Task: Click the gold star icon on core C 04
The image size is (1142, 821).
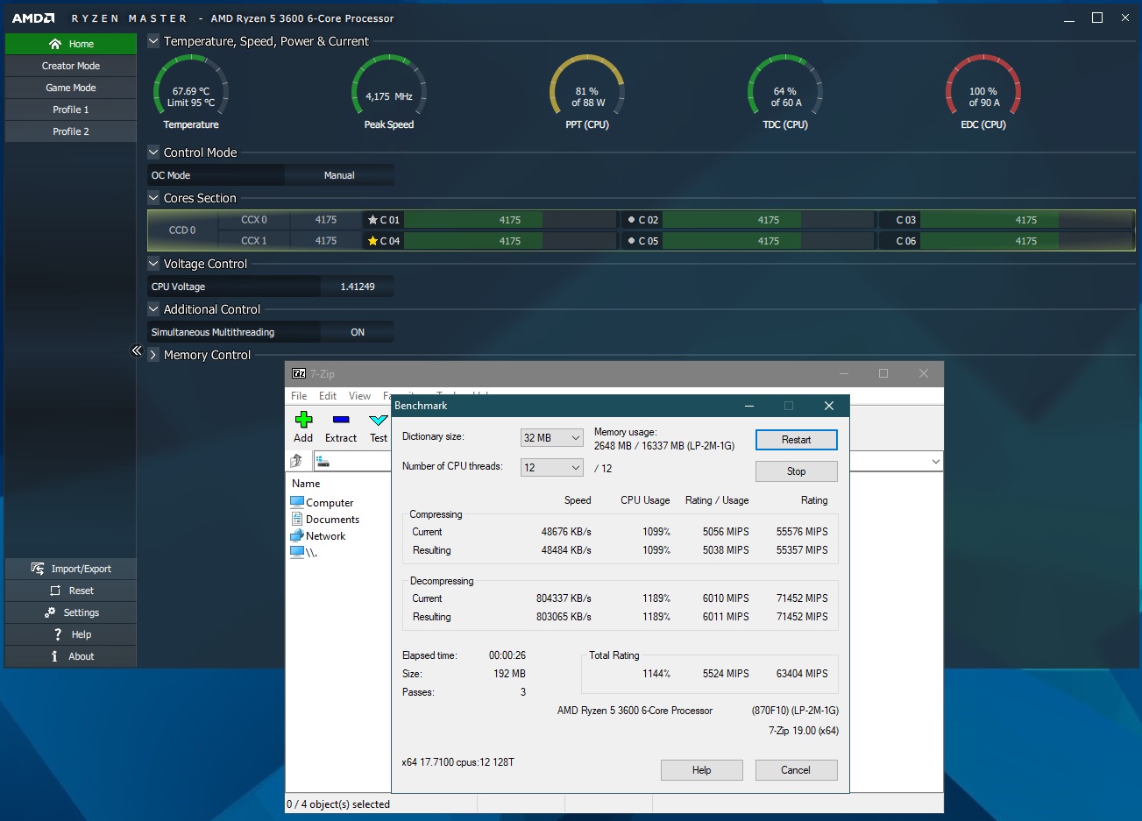Action: pos(372,241)
